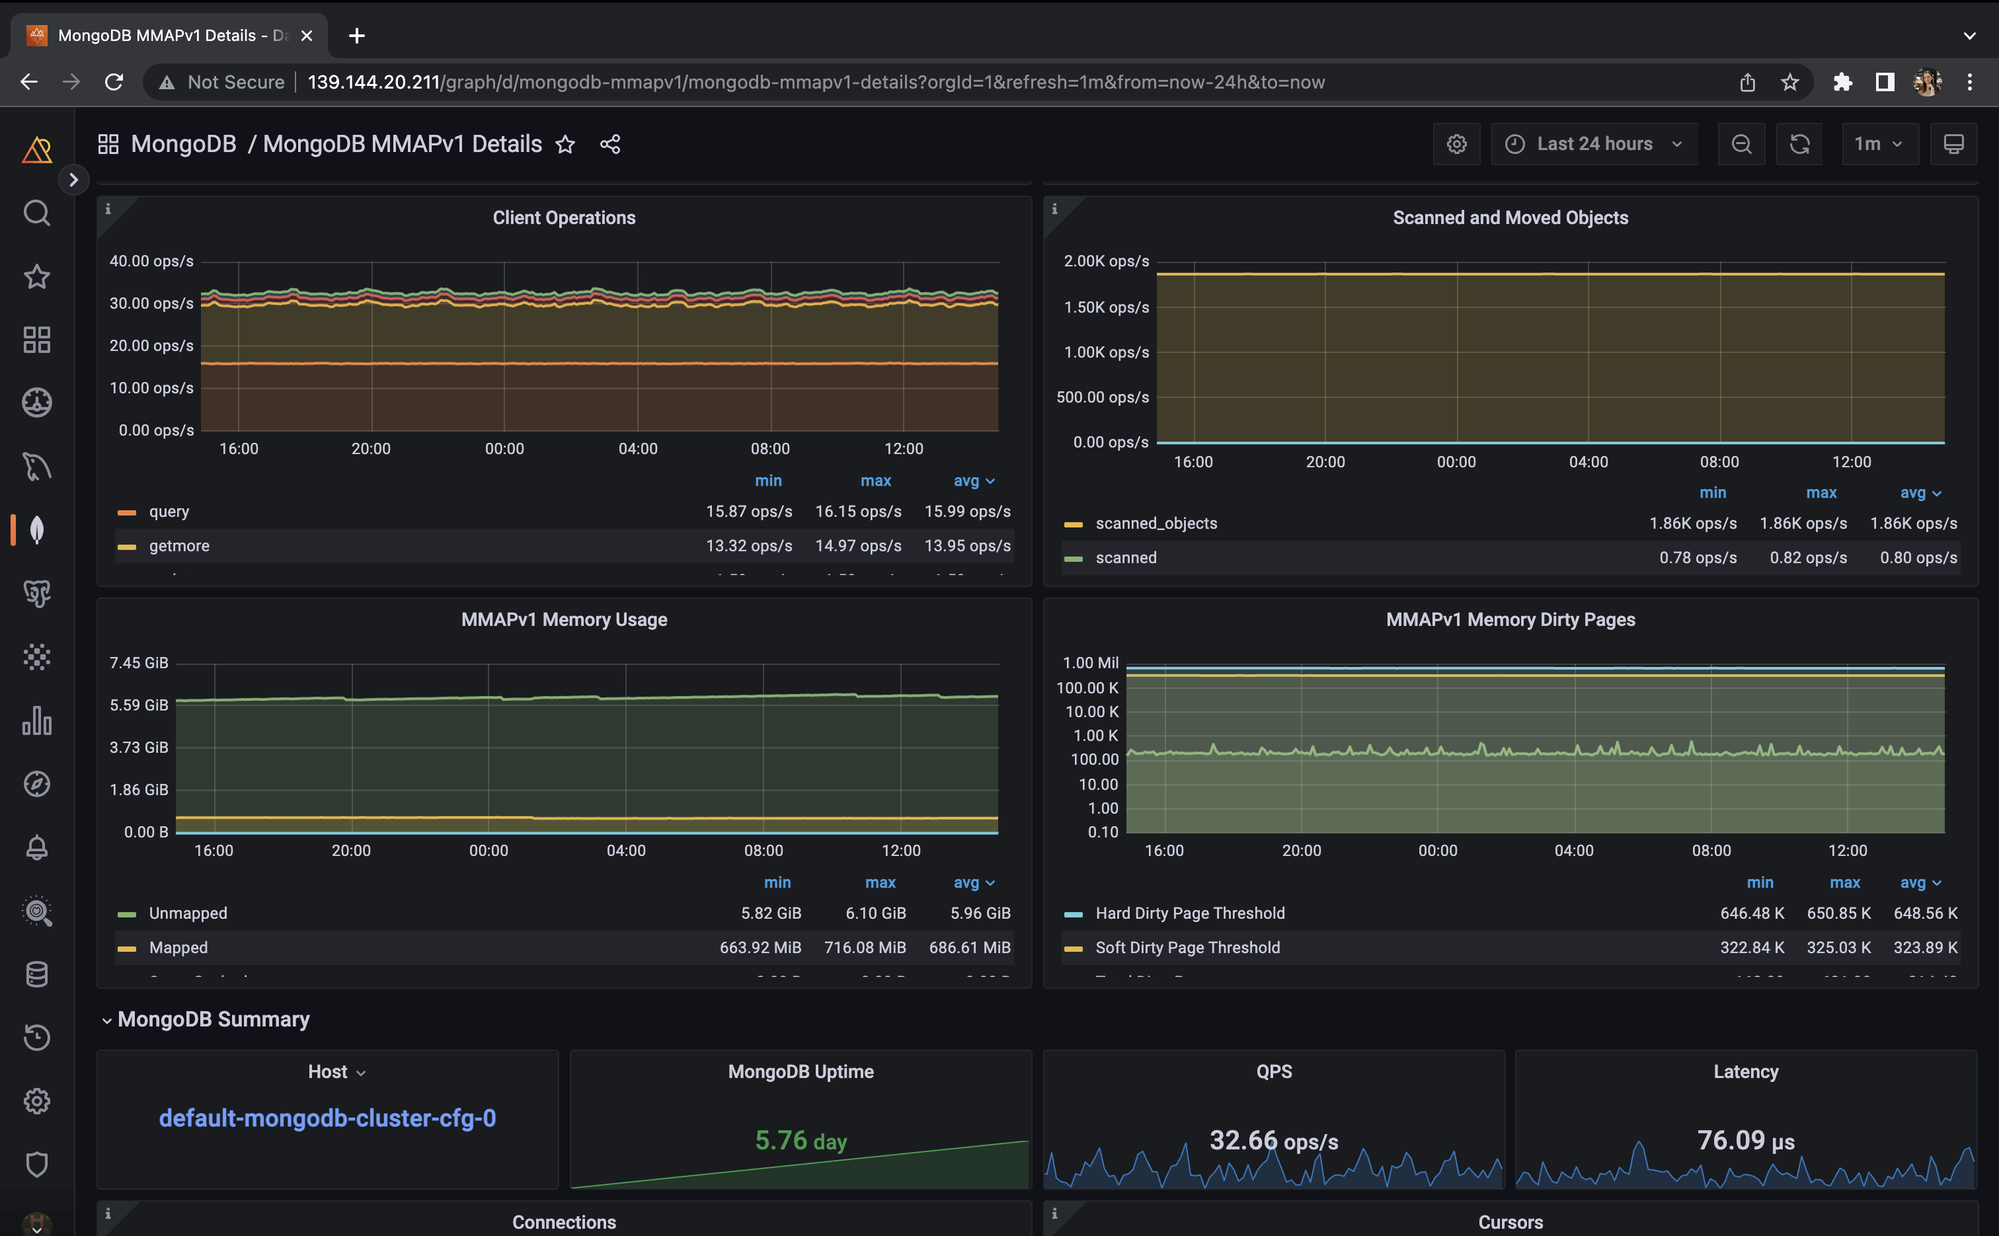Image resolution: width=1999 pixels, height=1236 pixels.
Task: Open the Configuration gear icon in sidebar
Action: [37, 1101]
